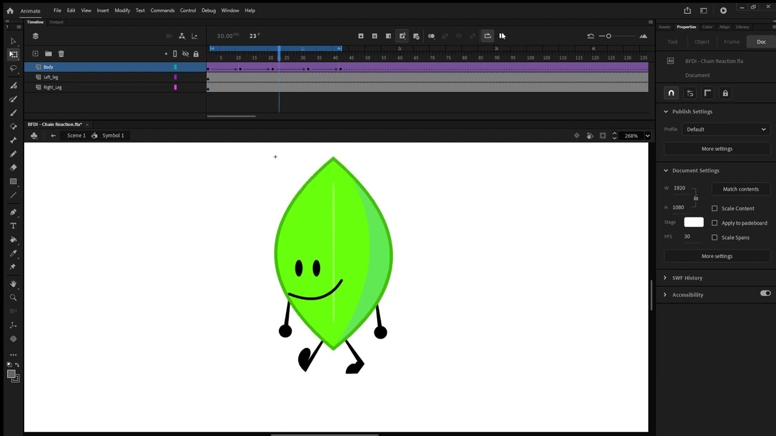Expand the Accessibility section
Screen dimensions: 776x436
[x=665, y=295]
